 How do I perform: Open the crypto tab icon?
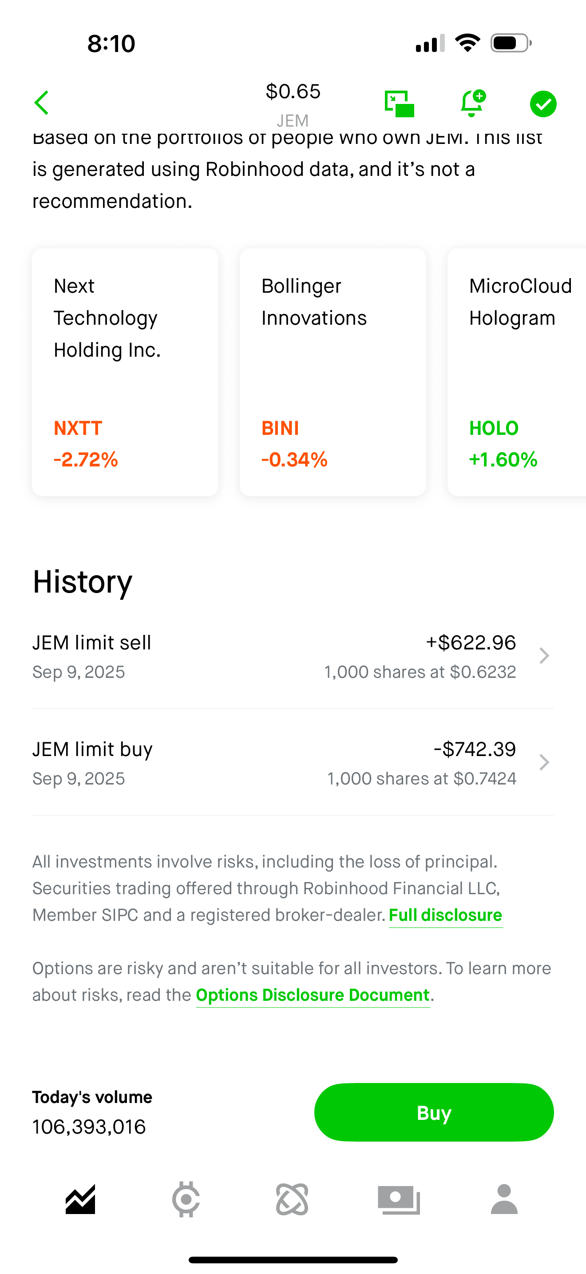[186, 1199]
